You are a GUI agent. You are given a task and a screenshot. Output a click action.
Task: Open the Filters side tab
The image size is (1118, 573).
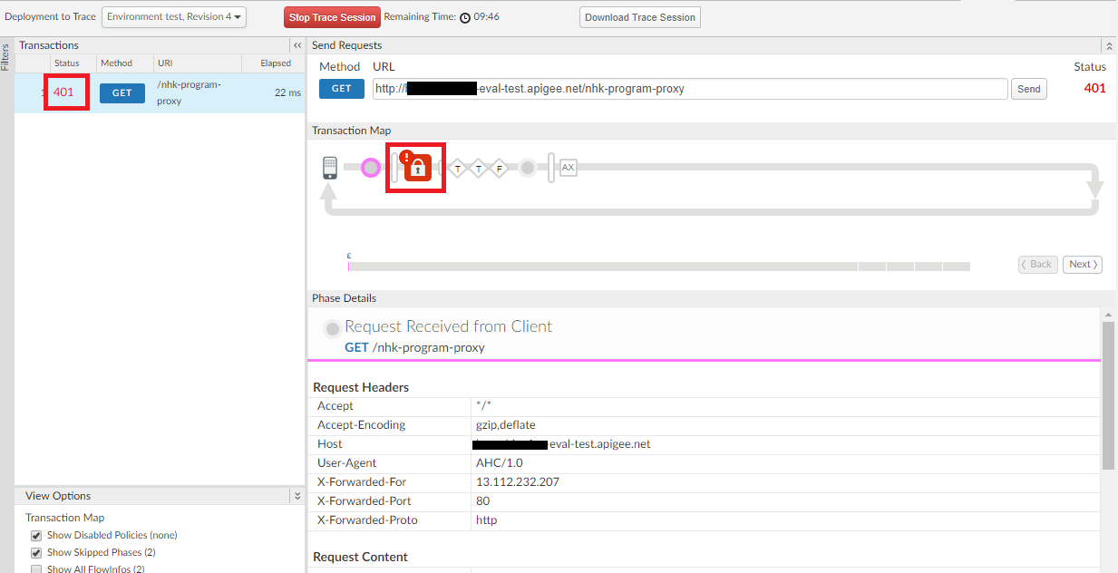click(5, 56)
